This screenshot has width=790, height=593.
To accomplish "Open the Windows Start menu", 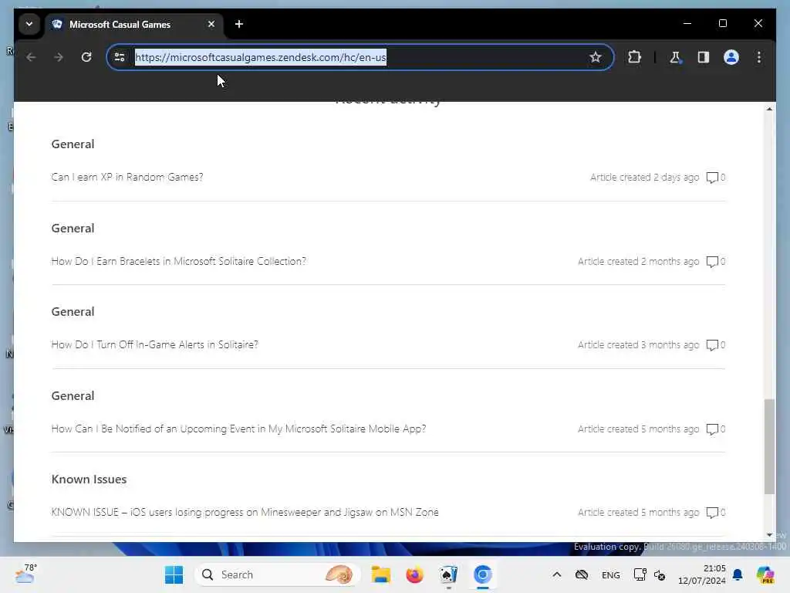I will [174, 574].
